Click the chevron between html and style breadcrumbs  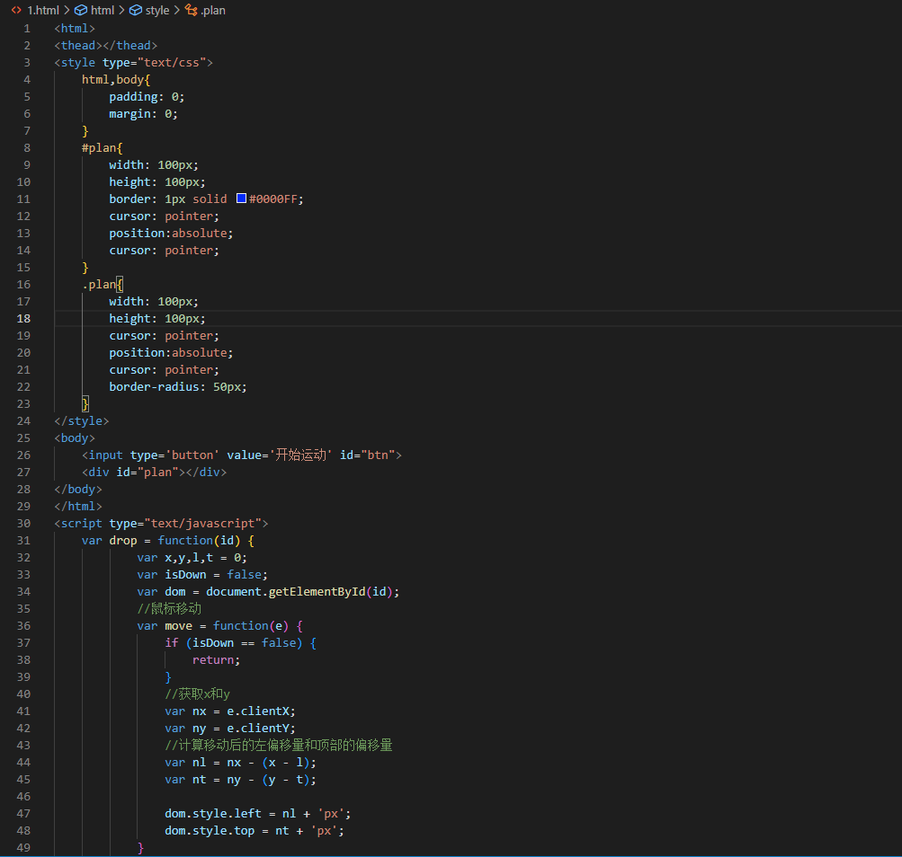coord(122,11)
